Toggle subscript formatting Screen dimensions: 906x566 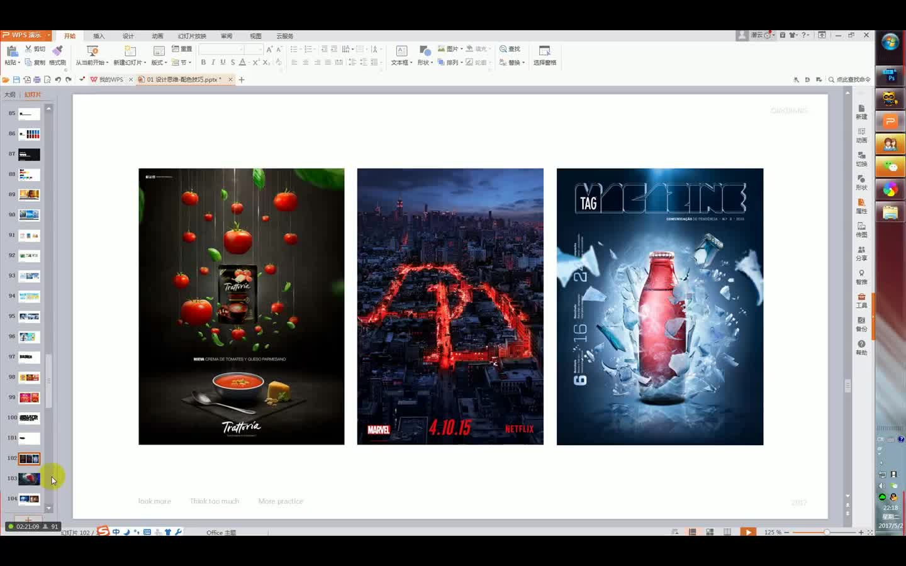pyautogui.click(x=266, y=62)
